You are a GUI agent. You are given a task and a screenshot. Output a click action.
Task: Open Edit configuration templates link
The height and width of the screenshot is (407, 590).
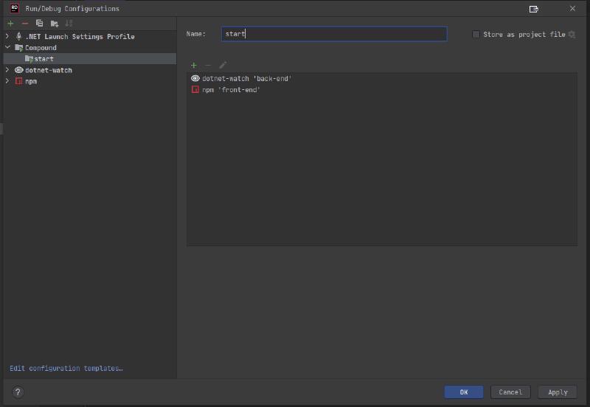(x=66, y=368)
